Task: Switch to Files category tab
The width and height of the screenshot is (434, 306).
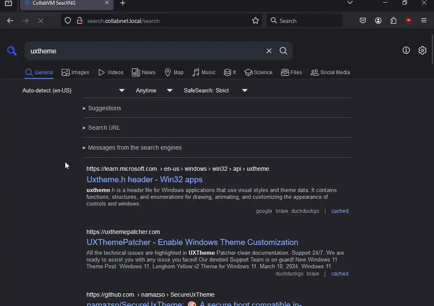Action: (291, 72)
